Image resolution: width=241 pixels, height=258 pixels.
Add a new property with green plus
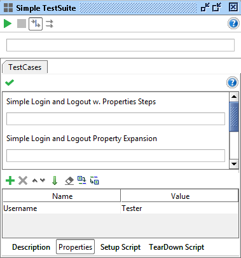click(10, 180)
